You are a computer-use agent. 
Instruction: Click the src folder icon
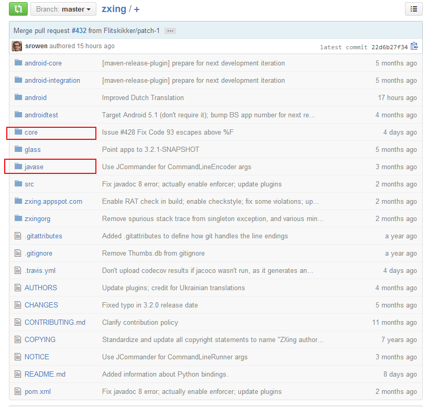[18, 183]
